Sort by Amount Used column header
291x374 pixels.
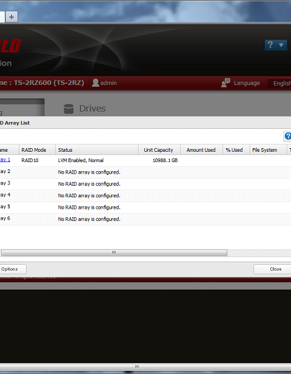click(x=201, y=150)
